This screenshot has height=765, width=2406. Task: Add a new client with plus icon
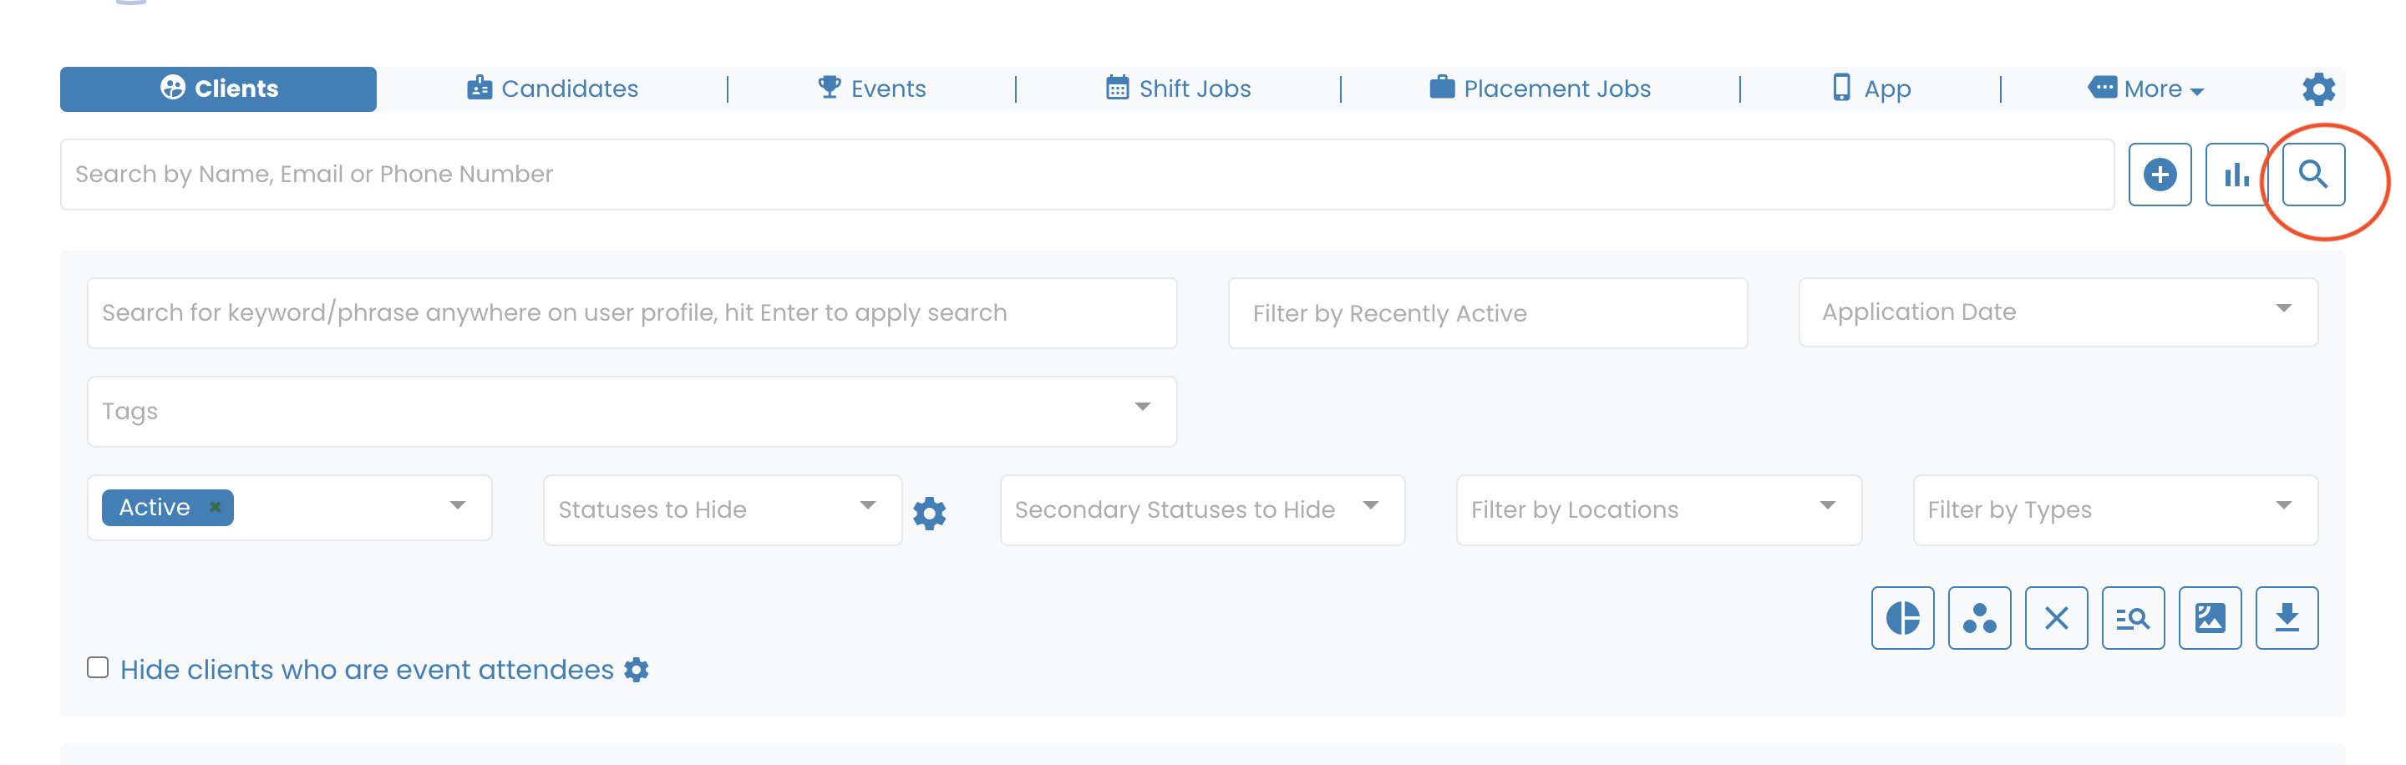2160,174
